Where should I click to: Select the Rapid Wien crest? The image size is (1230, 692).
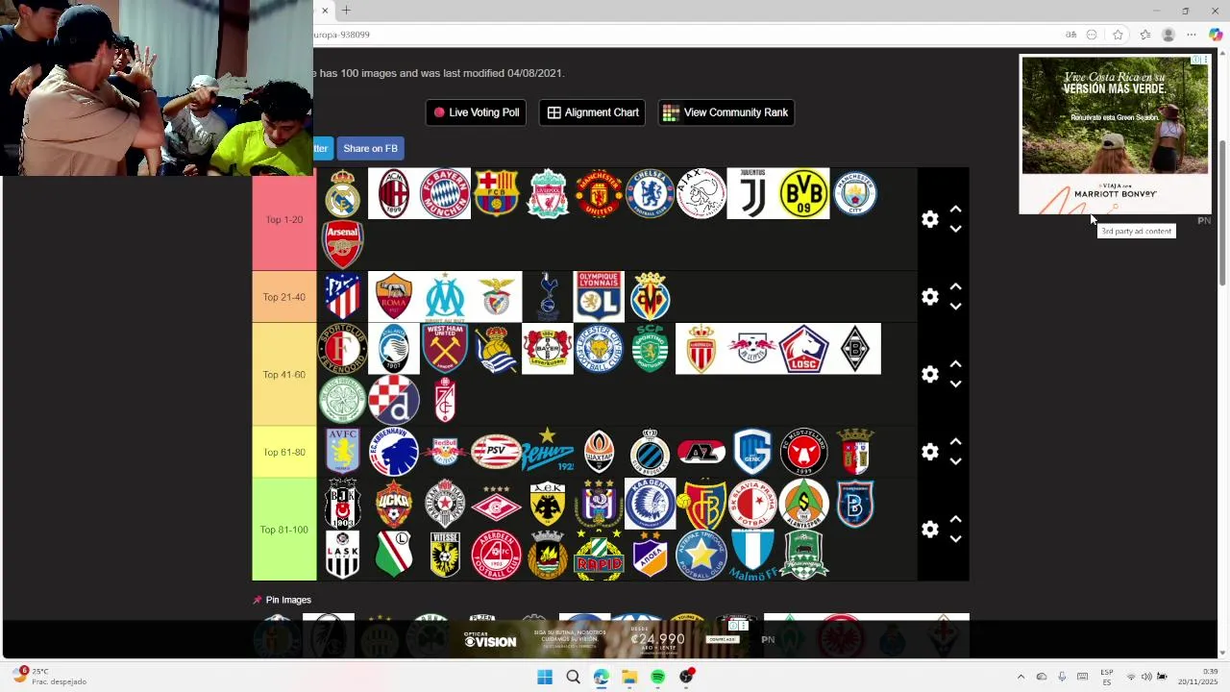coord(599,555)
